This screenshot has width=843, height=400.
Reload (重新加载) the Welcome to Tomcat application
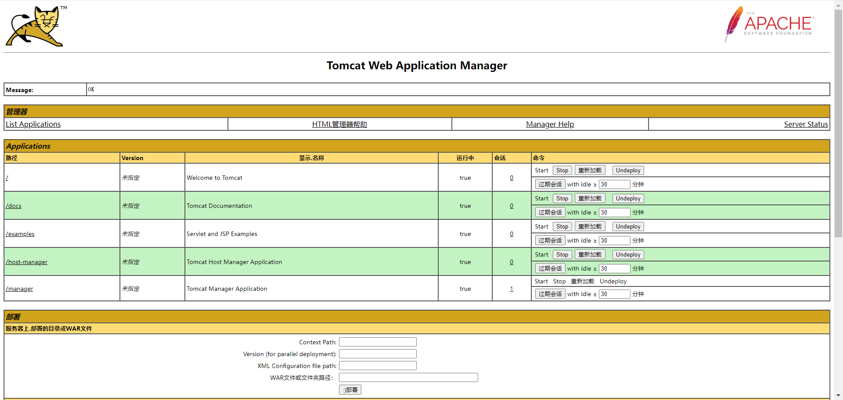click(x=590, y=170)
